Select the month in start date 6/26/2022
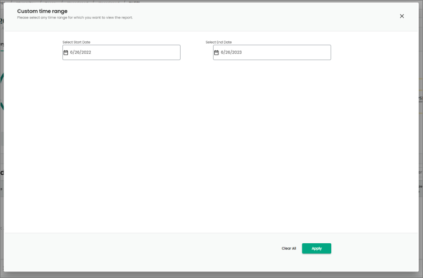423x278 pixels. pyautogui.click(x=71, y=53)
